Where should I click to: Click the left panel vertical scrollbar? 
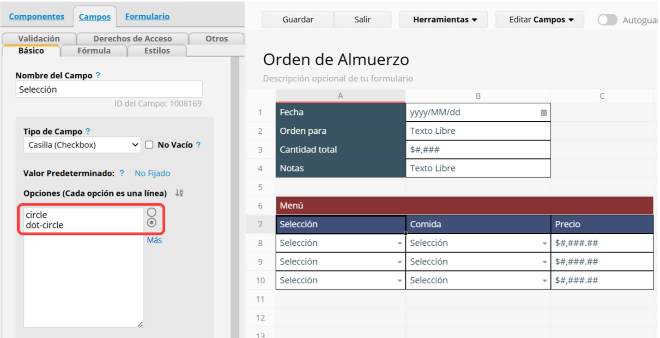click(236, 198)
